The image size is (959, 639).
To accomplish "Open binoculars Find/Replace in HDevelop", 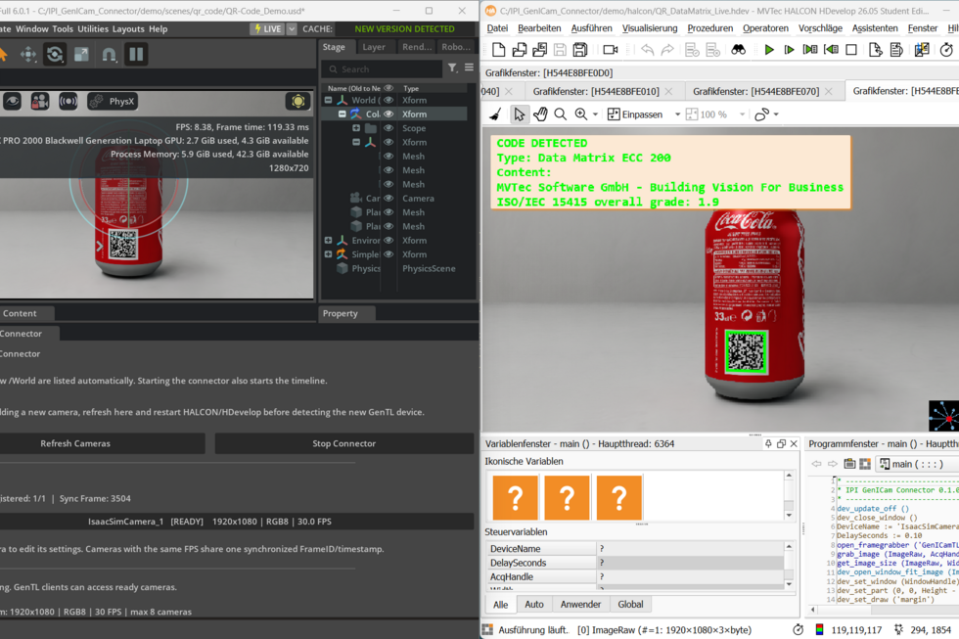I will click(738, 50).
